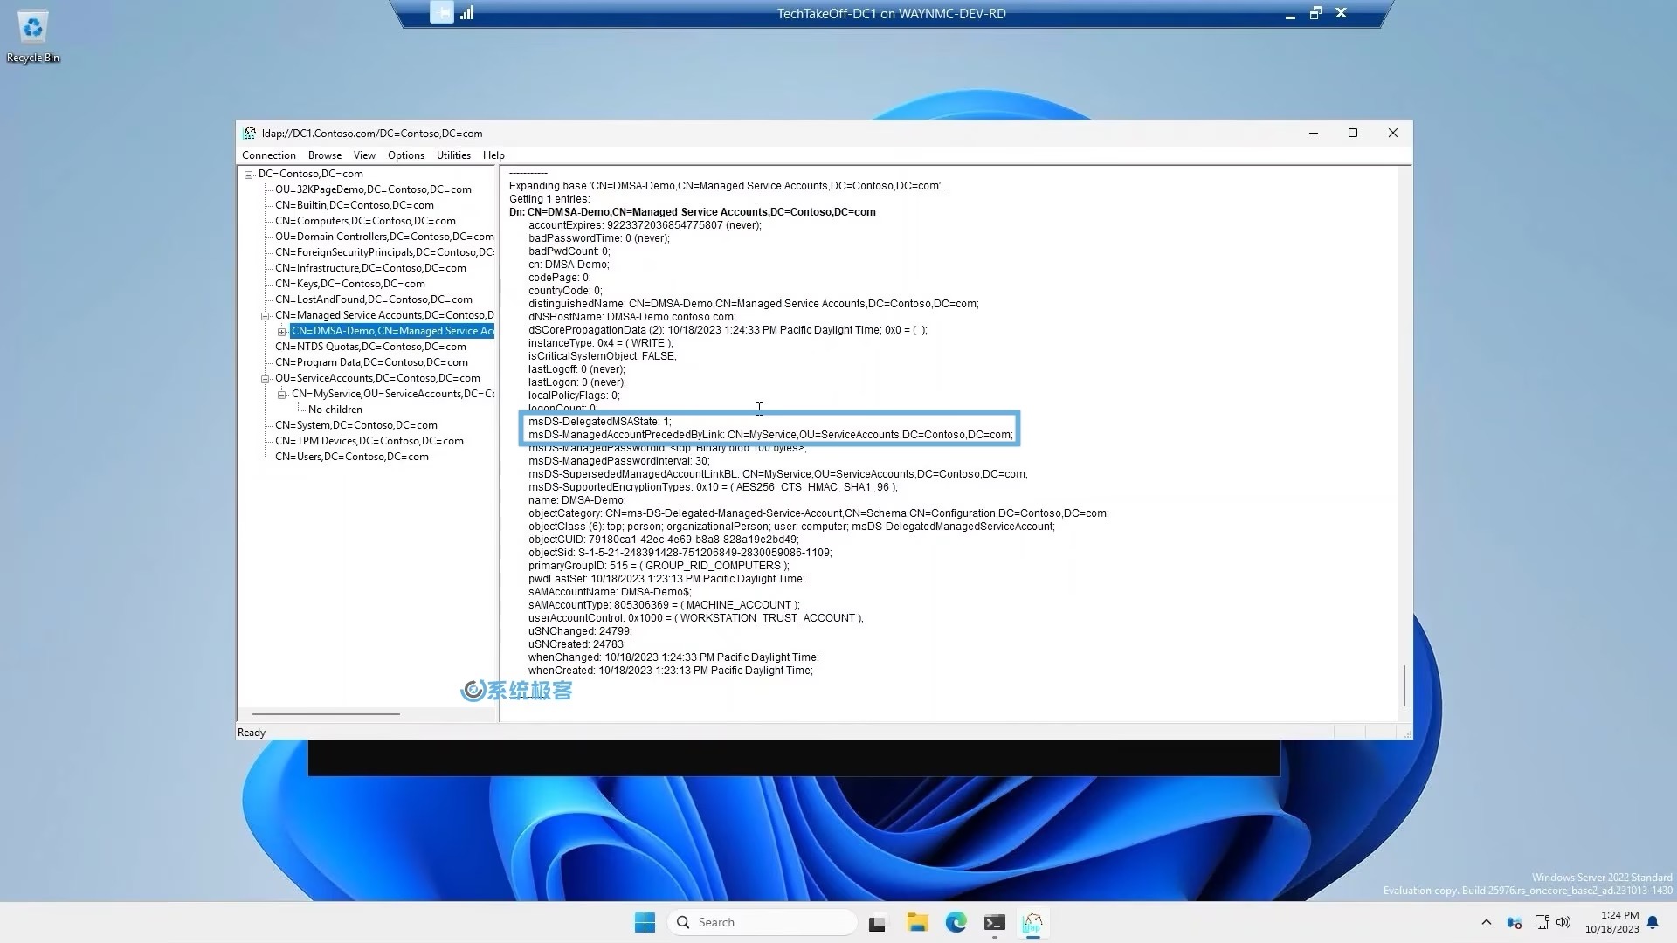Click the bar chart signal strength icon

coord(466,14)
